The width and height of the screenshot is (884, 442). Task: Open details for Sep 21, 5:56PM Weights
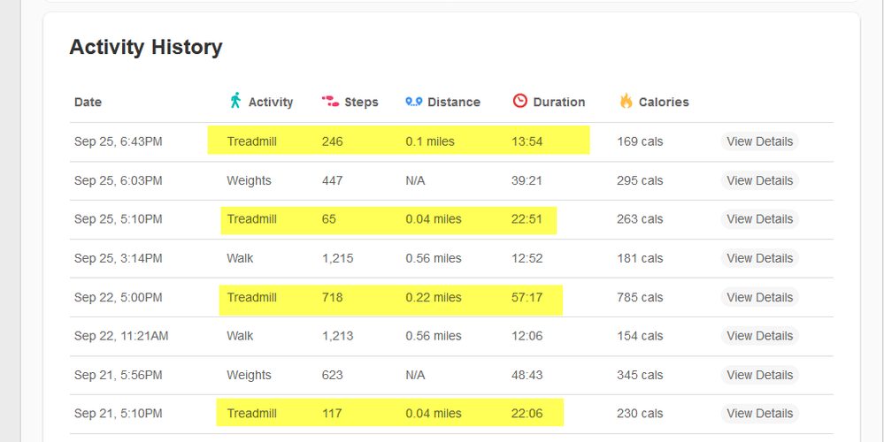[759, 375]
